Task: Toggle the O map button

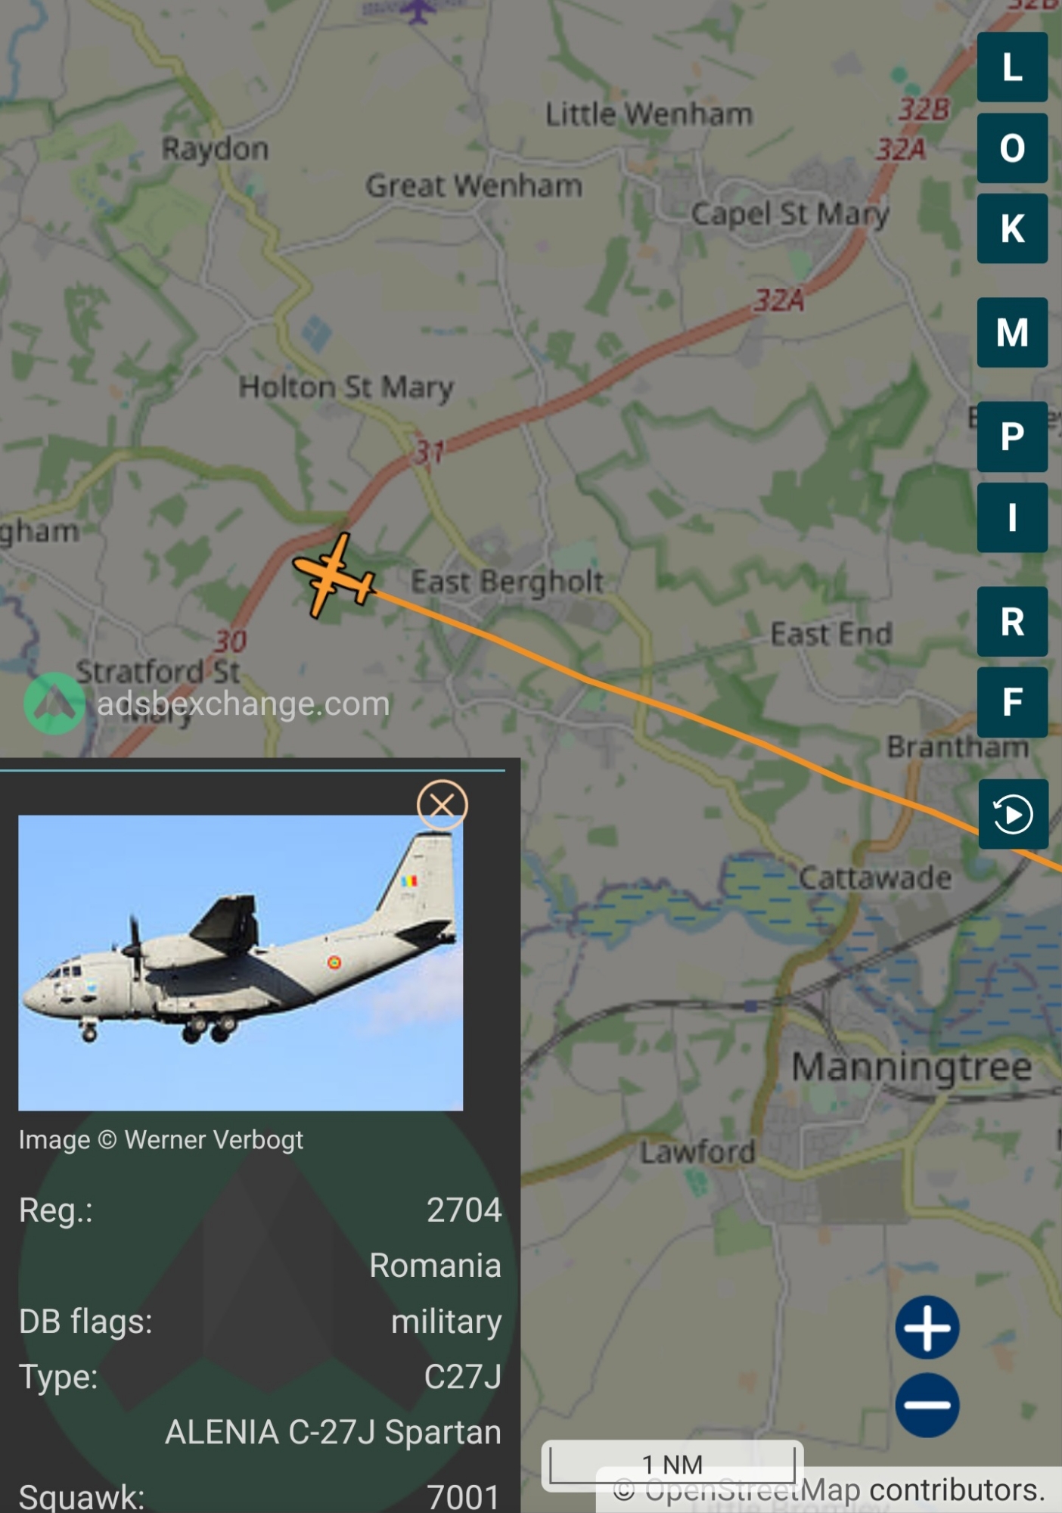Action: click(1012, 148)
